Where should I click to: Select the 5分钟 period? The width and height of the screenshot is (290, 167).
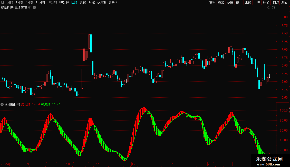[x=30, y=2]
